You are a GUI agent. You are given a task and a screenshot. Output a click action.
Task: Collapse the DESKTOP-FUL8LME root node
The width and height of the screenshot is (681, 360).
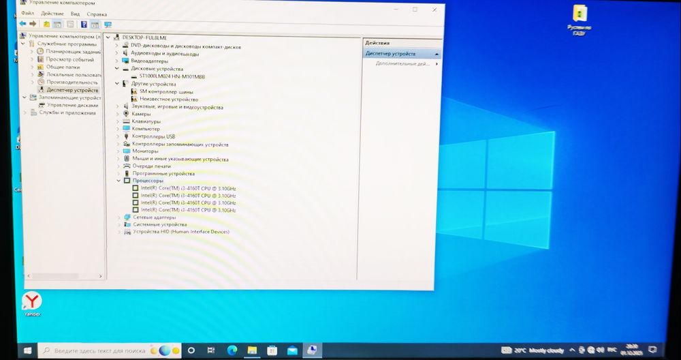click(x=108, y=37)
